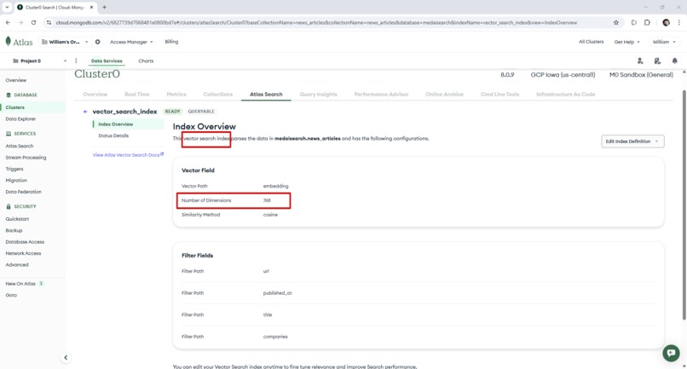Open Network Access in sidebar
The image size is (687, 369).
(x=23, y=253)
